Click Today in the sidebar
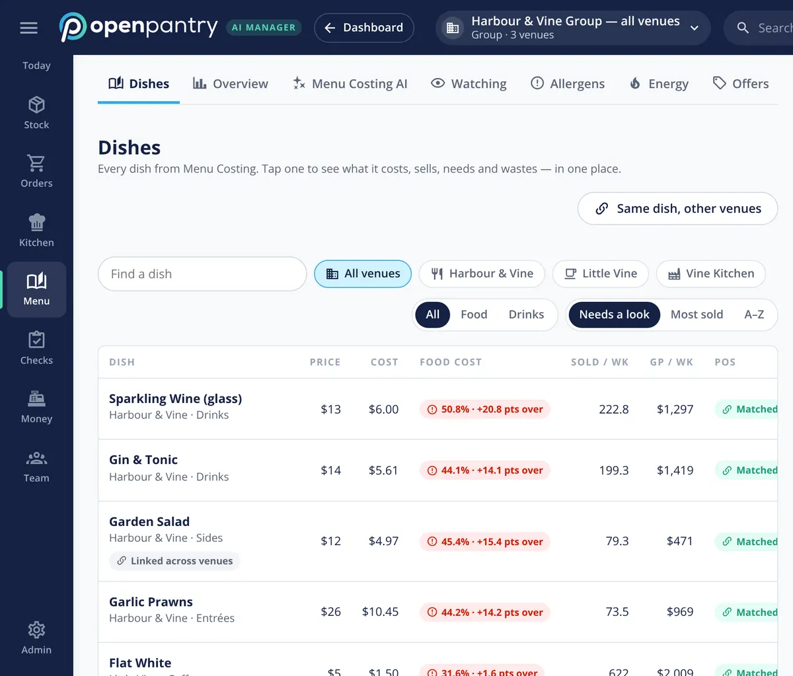Viewport: 793px width, 676px height. point(36,65)
